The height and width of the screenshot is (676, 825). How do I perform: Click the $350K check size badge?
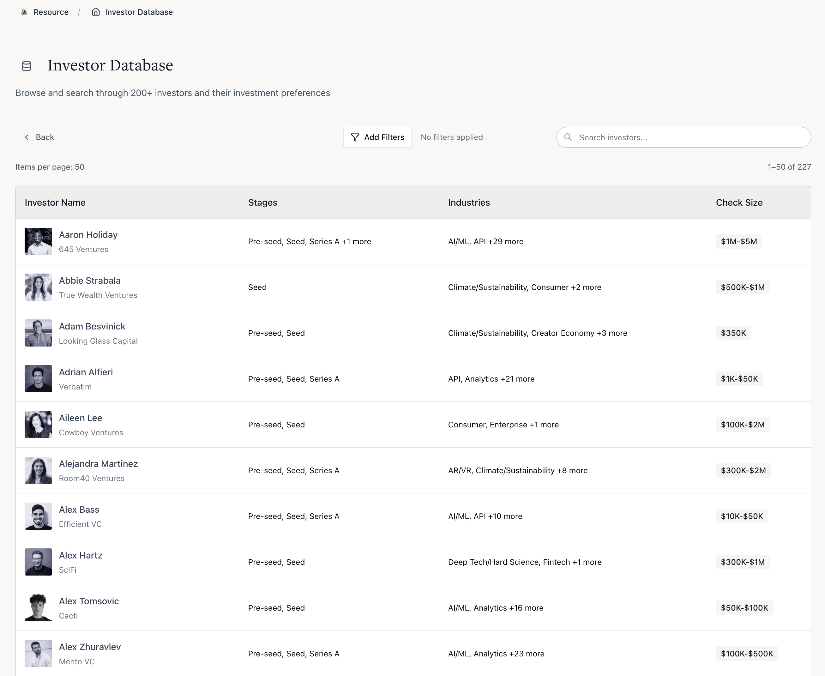733,333
